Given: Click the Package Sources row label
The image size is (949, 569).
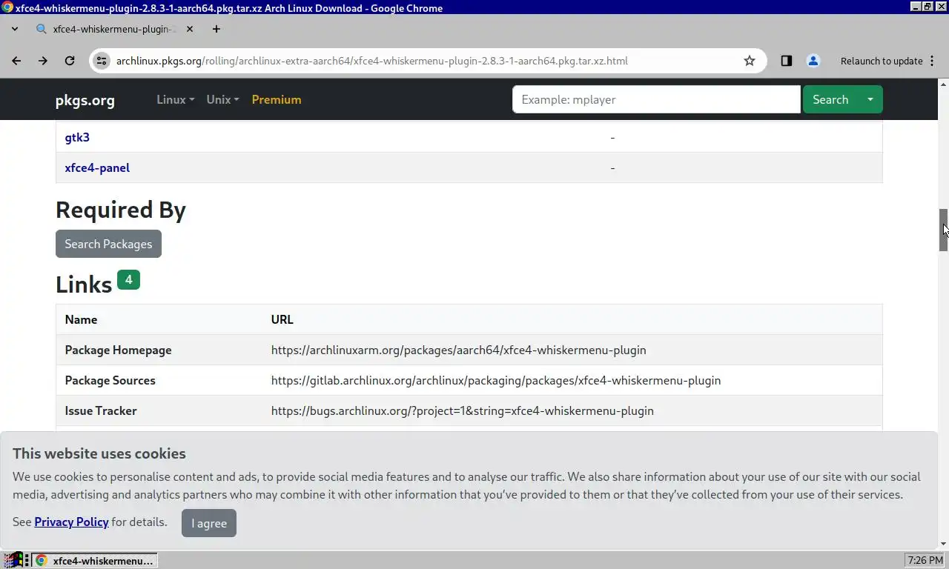Looking at the screenshot, I should pos(110,380).
